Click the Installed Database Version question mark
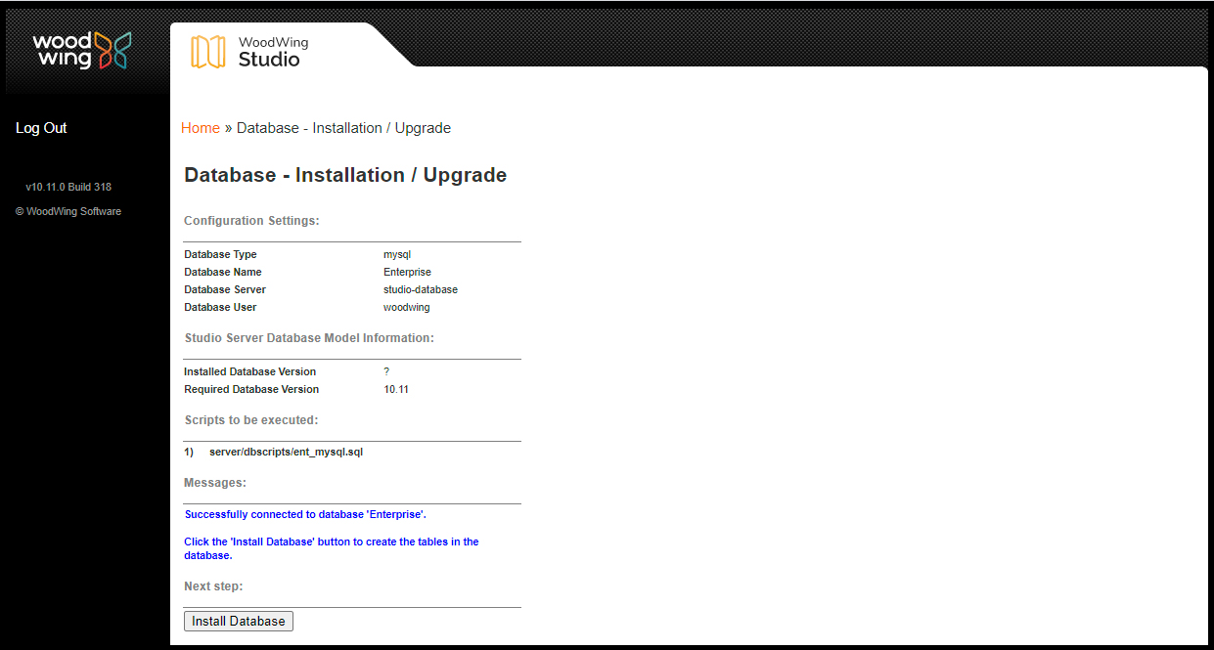The width and height of the screenshot is (1214, 650). tap(386, 371)
